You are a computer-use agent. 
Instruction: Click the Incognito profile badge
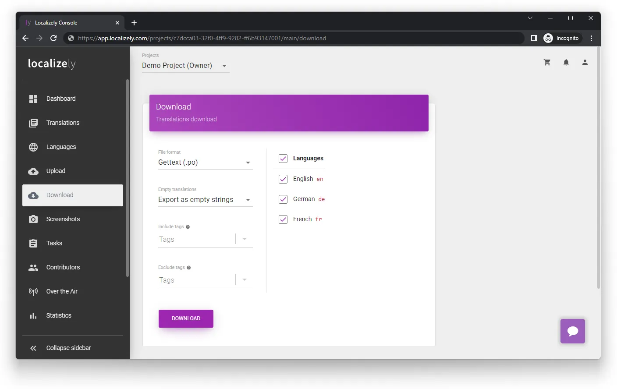562,38
